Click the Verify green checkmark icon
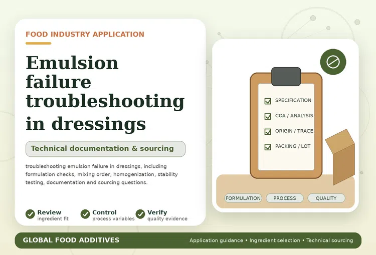376x255 pixels. [140, 214]
